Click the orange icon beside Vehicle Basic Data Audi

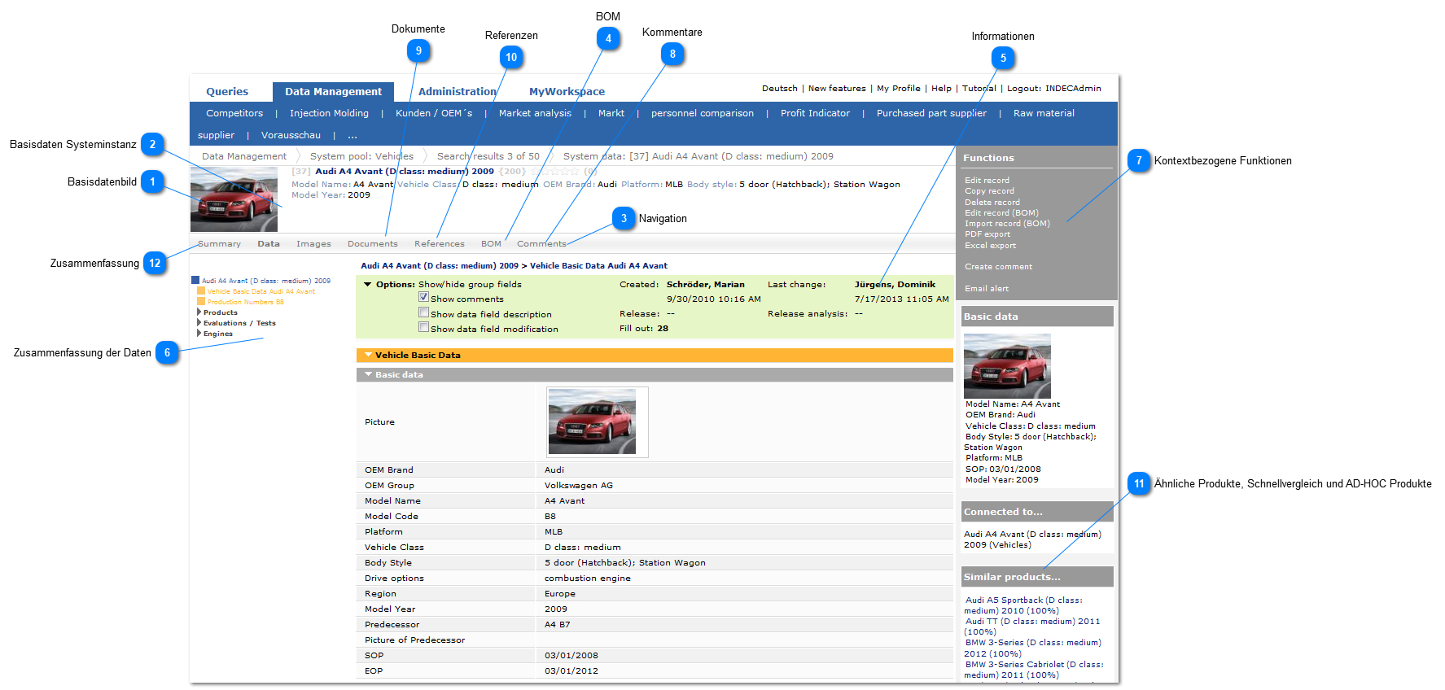[x=201, y=290]
